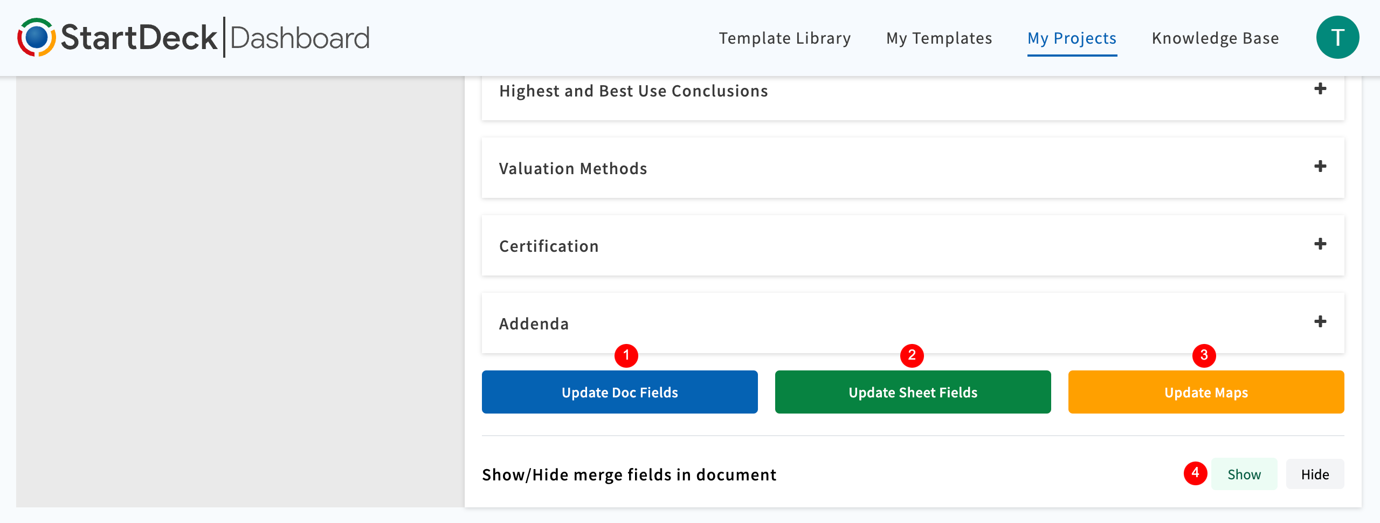Click the orange Update Maps button

[x=1206, y=393]
